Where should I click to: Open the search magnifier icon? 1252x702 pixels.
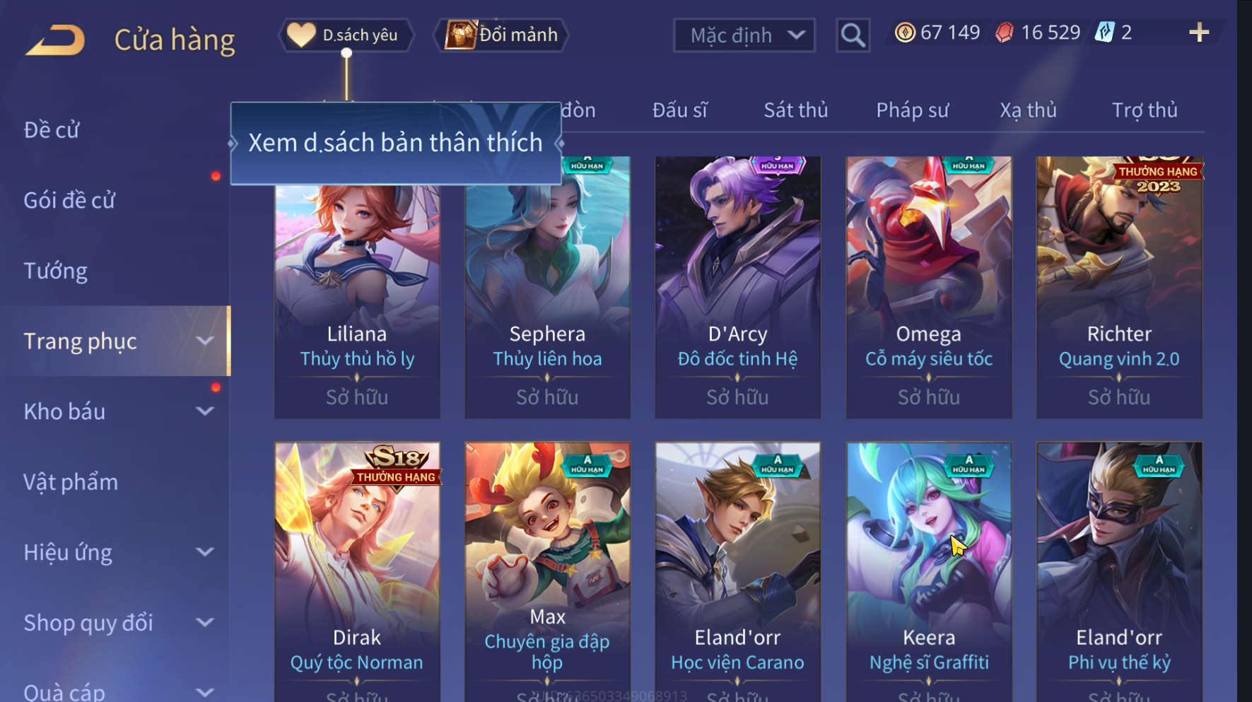pyautogui.click(x=853, y=35)
